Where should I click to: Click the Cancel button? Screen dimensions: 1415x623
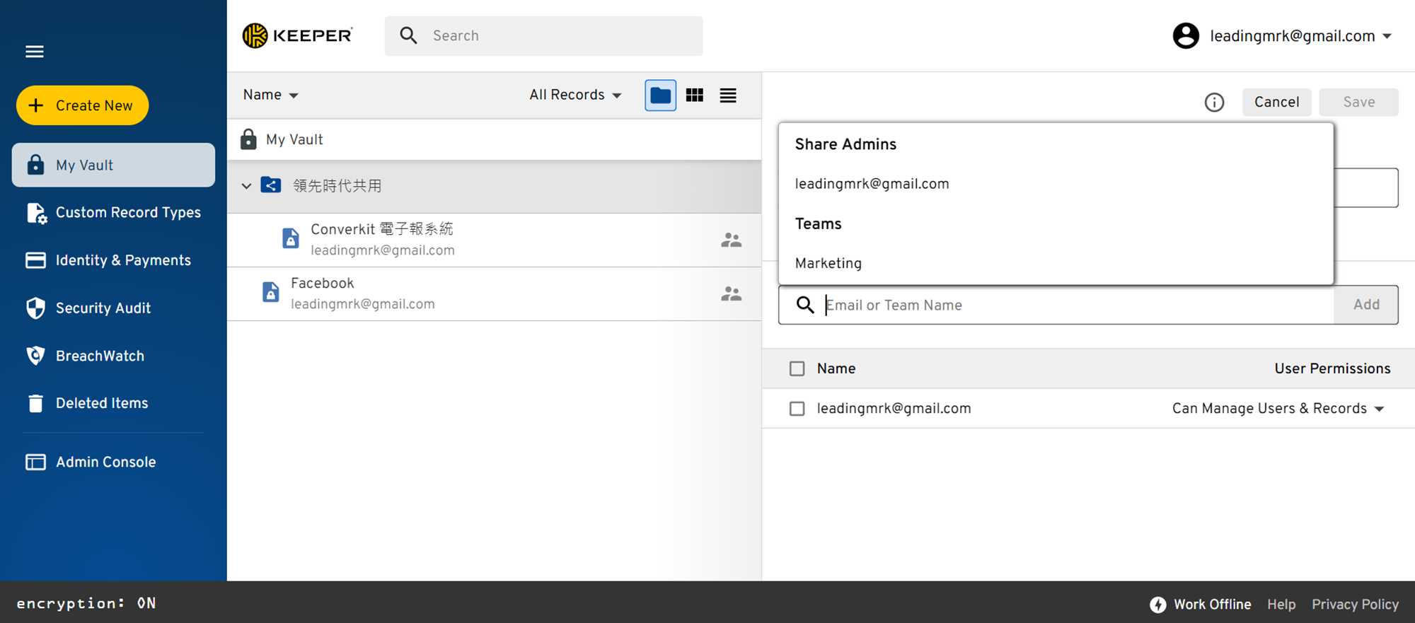[1276, 102]
